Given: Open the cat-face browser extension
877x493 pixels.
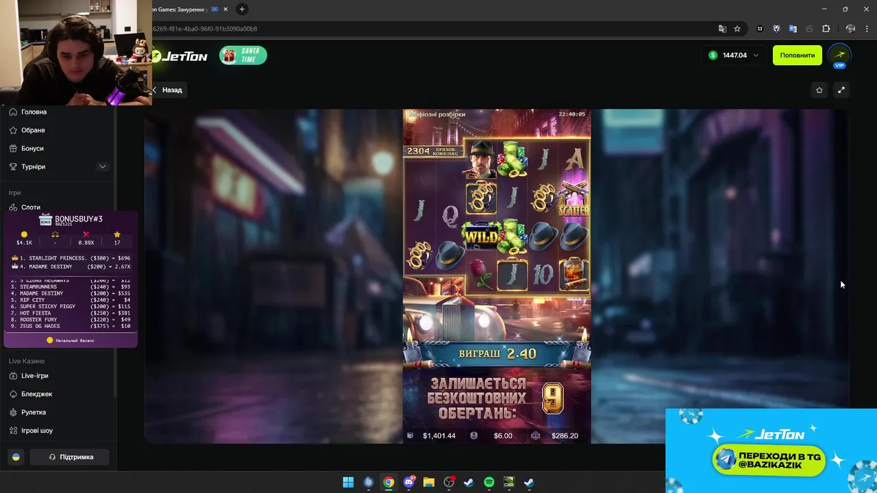Looking at the screenshot, I should pyautogui.click(x=760, y=29).
